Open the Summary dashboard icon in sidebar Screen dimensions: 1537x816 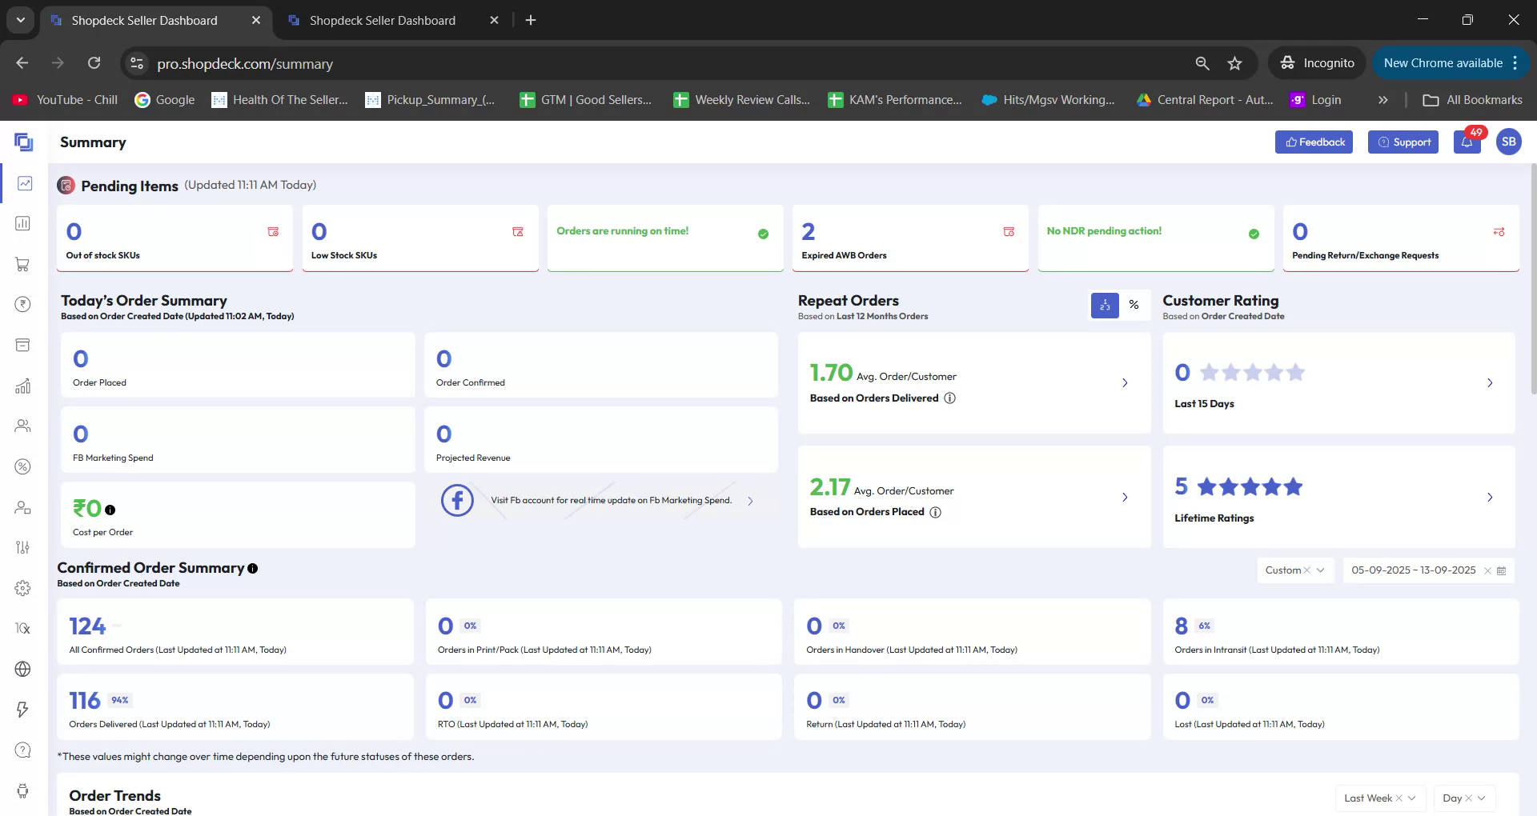point(22,183)
